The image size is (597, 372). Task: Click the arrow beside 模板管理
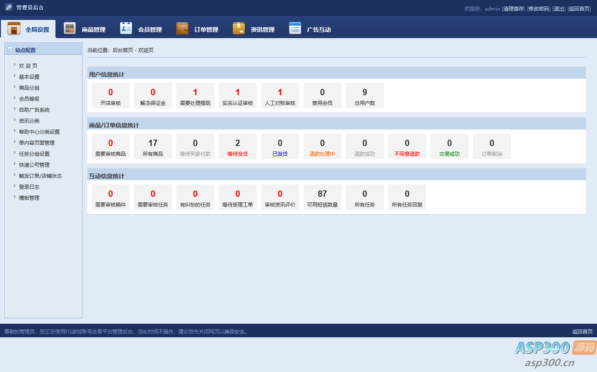(x=14, y=197)
